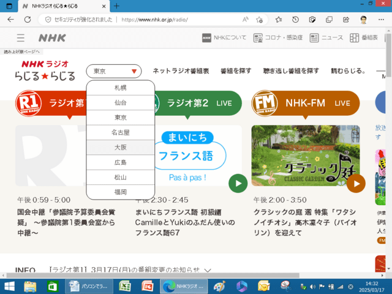
Task: Select 大阪 from the region list
Action: click(120, 148)
